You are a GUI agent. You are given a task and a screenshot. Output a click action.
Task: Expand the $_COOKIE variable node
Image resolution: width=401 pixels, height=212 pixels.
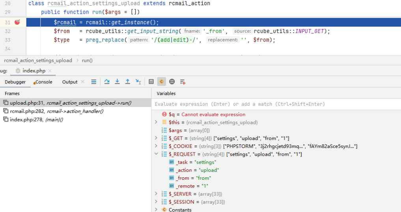[x=156, y=146]
